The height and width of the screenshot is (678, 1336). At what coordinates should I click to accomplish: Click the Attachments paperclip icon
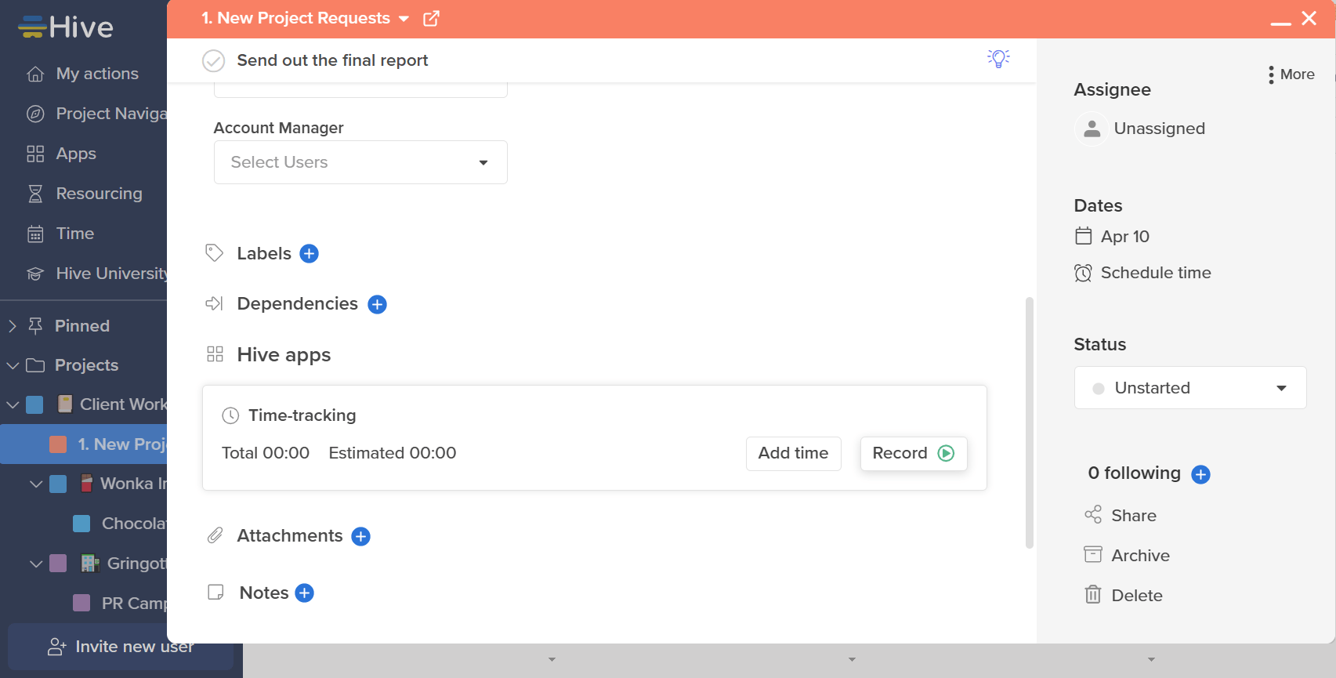215,535
